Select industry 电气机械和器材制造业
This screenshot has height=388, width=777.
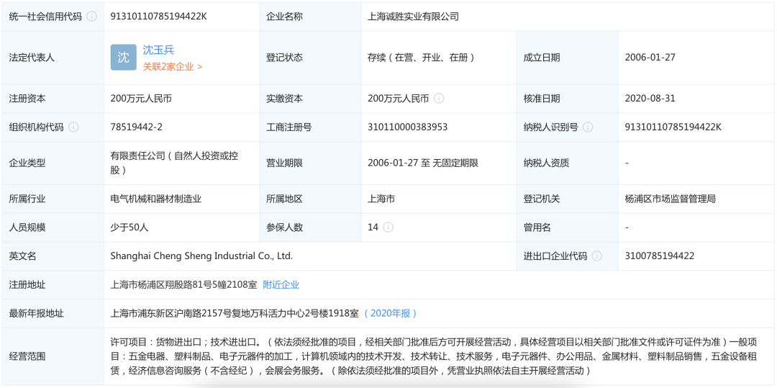point(156,199)
